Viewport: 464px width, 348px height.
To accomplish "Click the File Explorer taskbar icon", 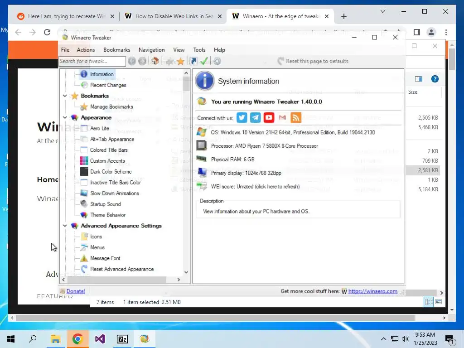I will pyautogui.click(x=55, y=339).
